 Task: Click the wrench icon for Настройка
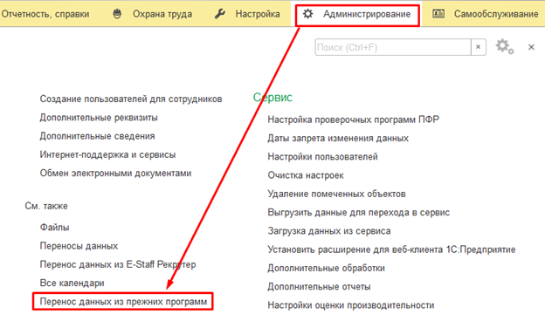pyautogui.click(x=220, y=14)
